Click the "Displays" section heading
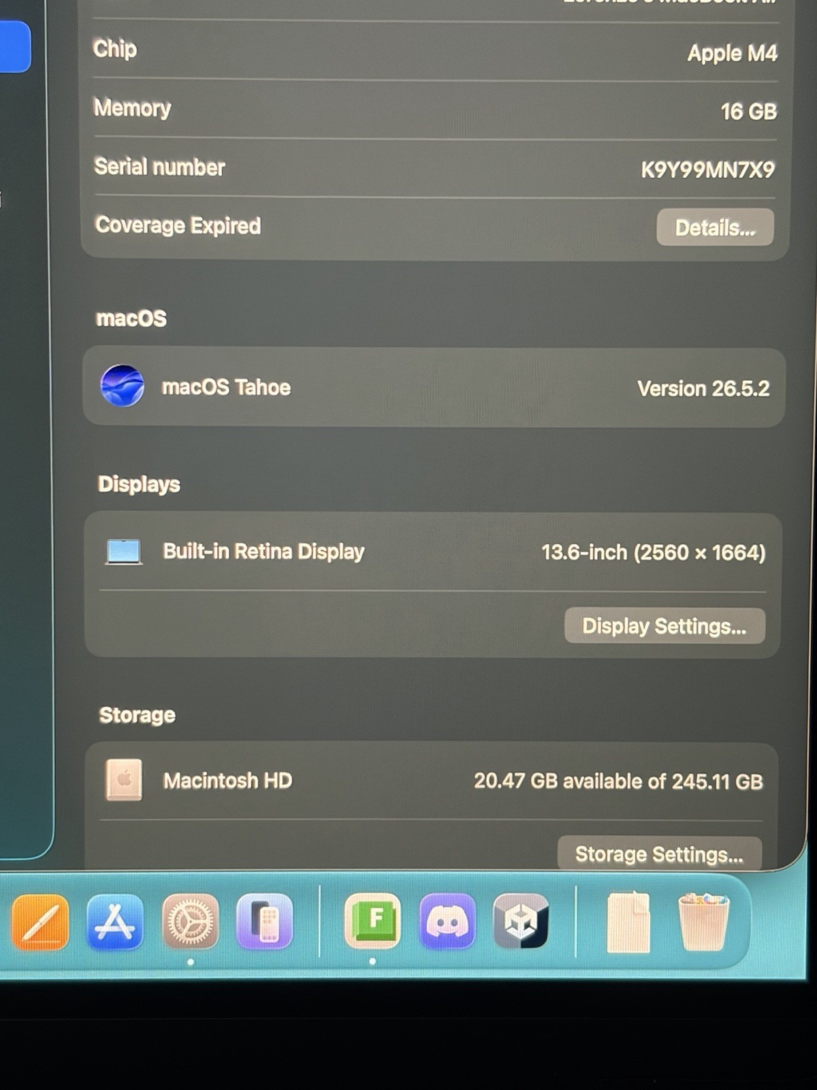 tap(139, 484)
